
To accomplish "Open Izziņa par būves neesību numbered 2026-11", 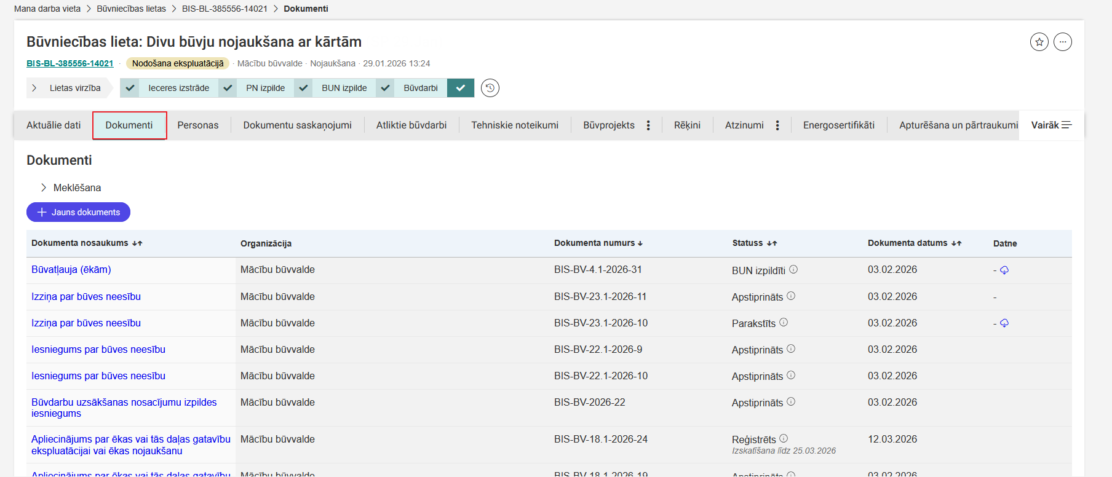I will click(x=86, y=296).
